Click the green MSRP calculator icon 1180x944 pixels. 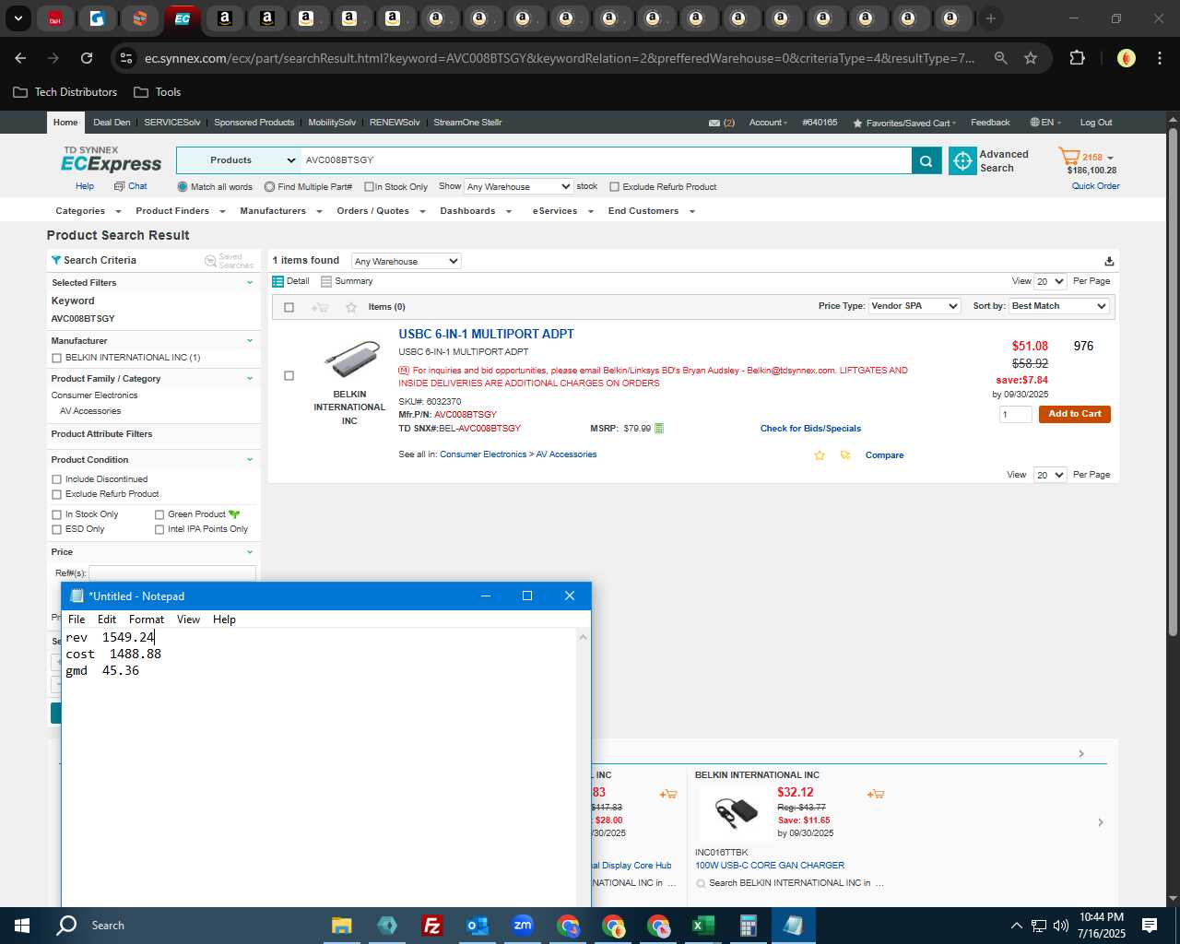click(659, 429)
